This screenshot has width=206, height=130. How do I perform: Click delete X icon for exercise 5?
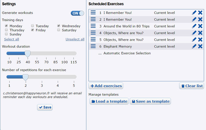(x=200, y=40)
